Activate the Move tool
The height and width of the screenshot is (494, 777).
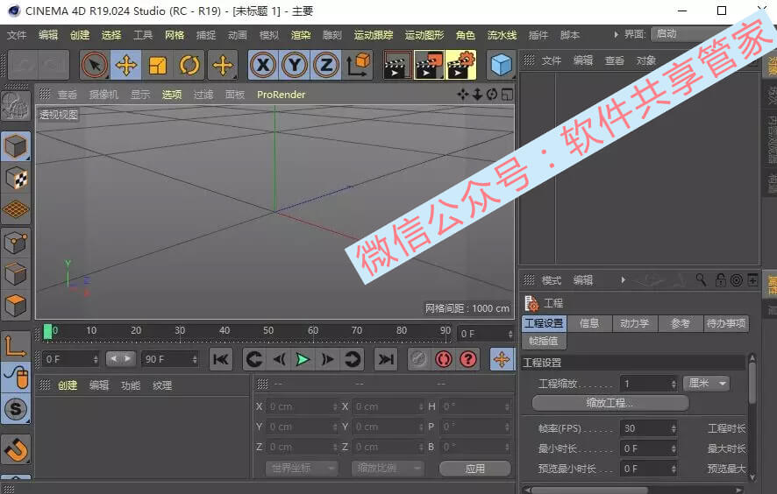126,65
